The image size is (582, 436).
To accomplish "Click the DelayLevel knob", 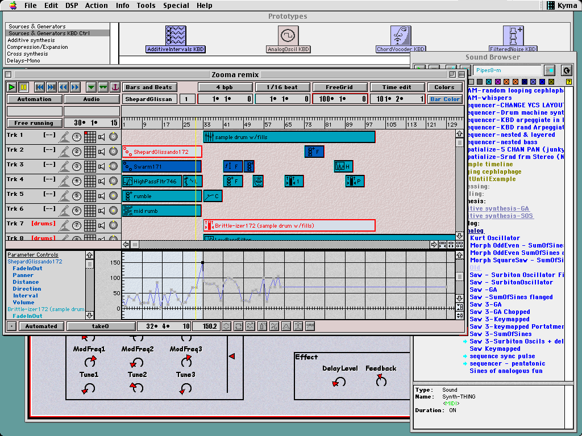I will click(339, 382).
